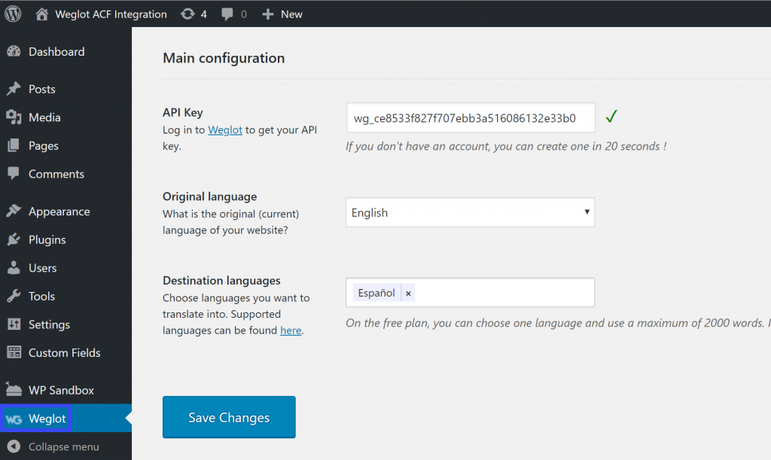Click the Destination languages input field
771x460 pixels.
(x=470, y=292)
